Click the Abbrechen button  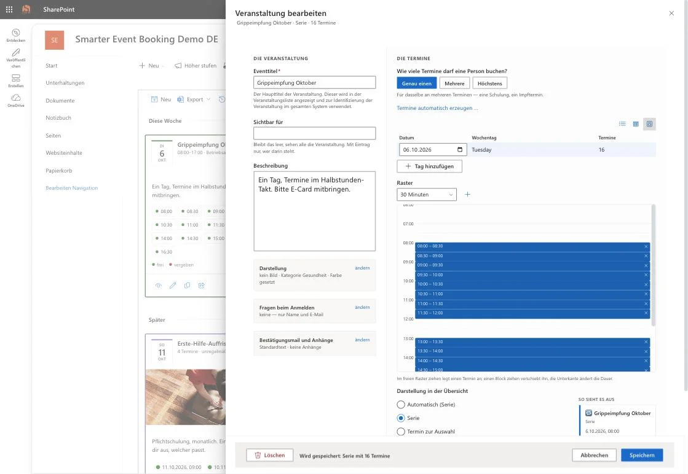pyautogui.click(x=594, y=456)
